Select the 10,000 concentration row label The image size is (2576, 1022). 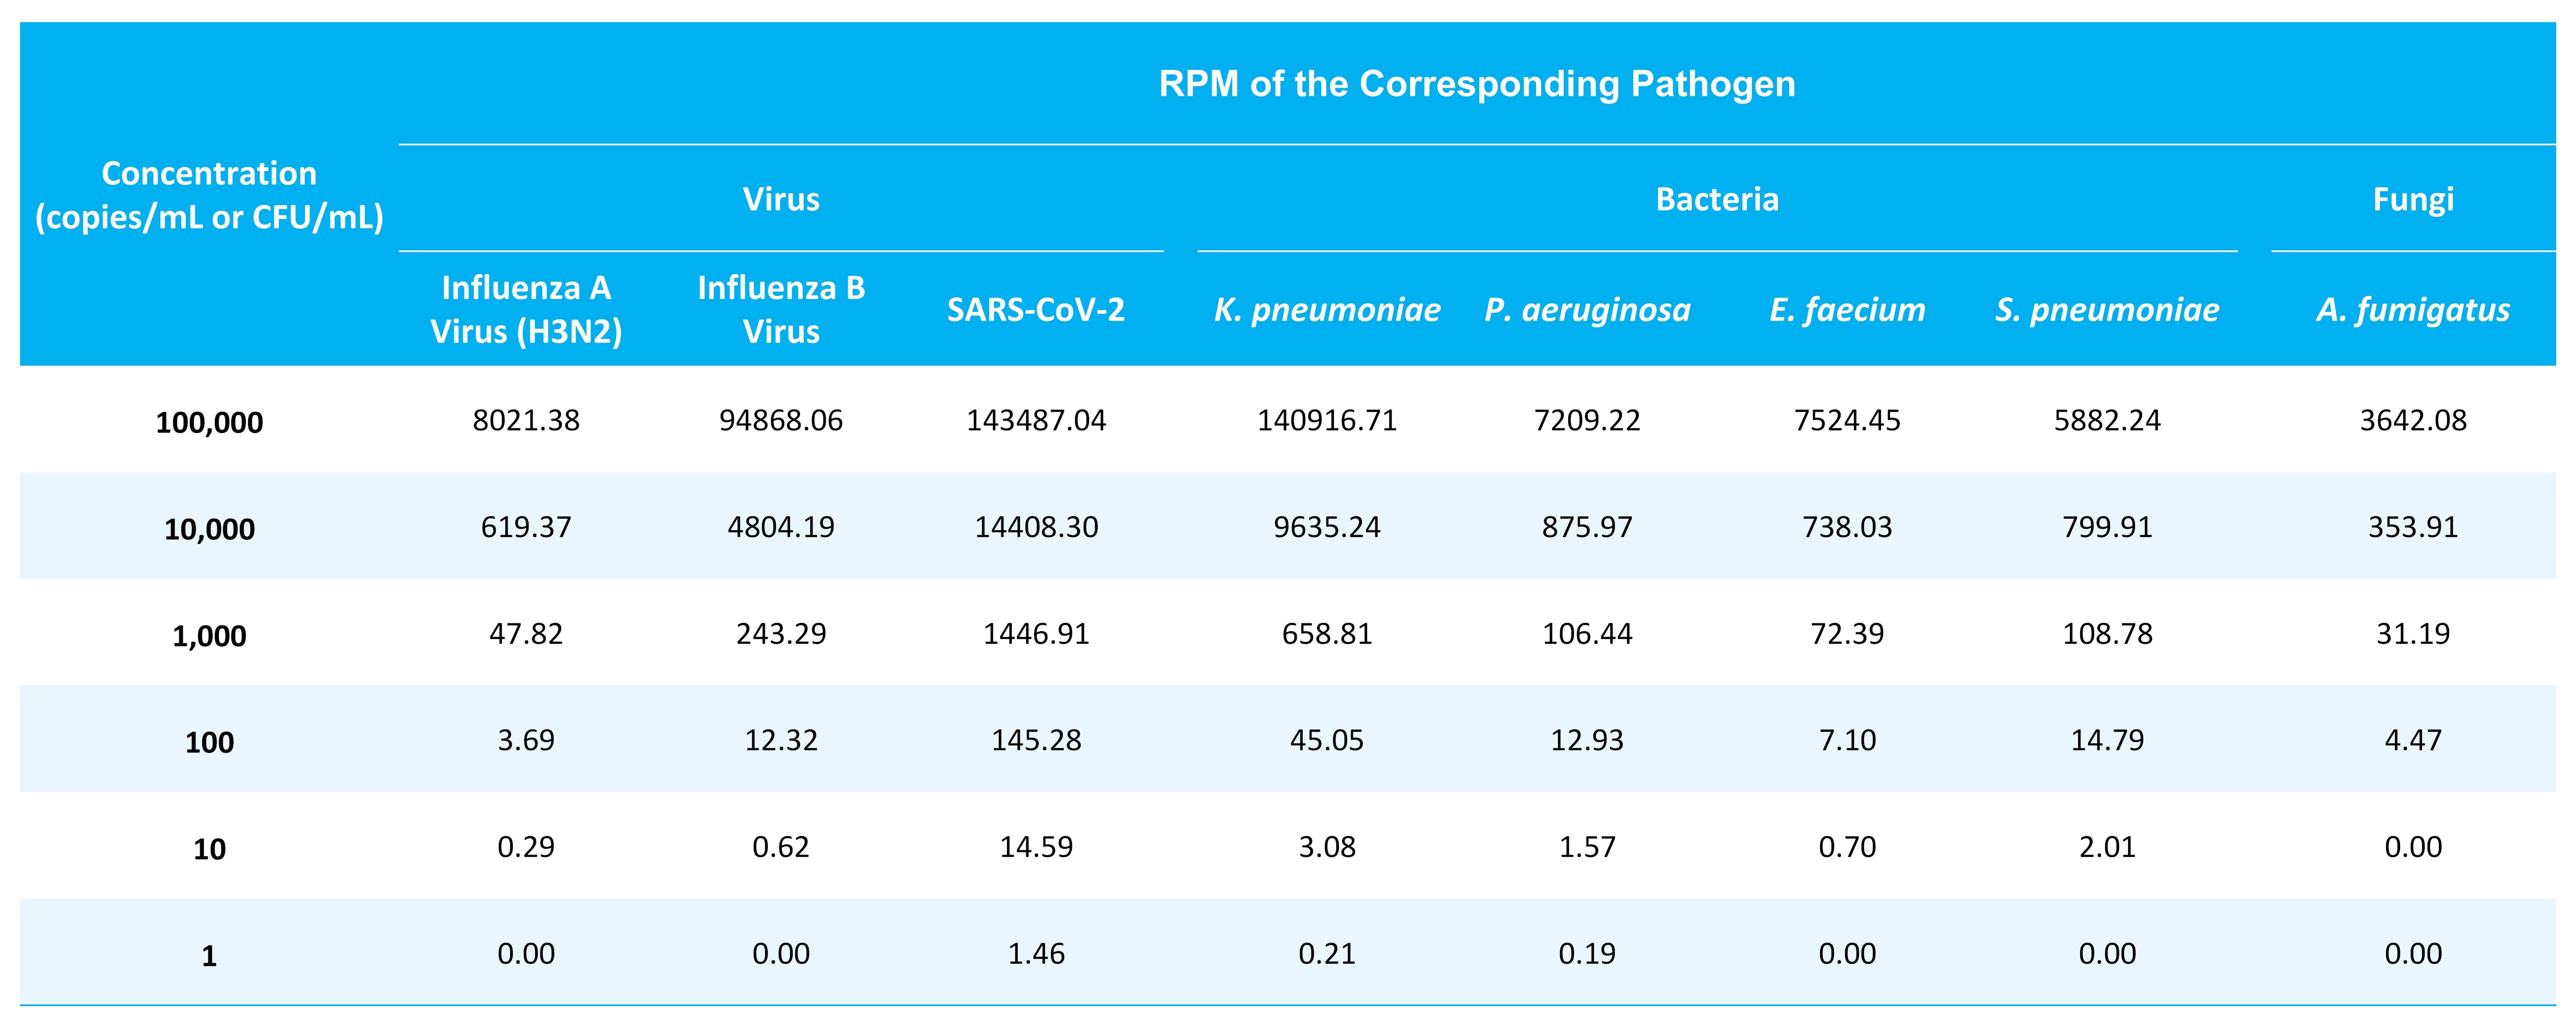pyautogui.click(x=209, y=529)
